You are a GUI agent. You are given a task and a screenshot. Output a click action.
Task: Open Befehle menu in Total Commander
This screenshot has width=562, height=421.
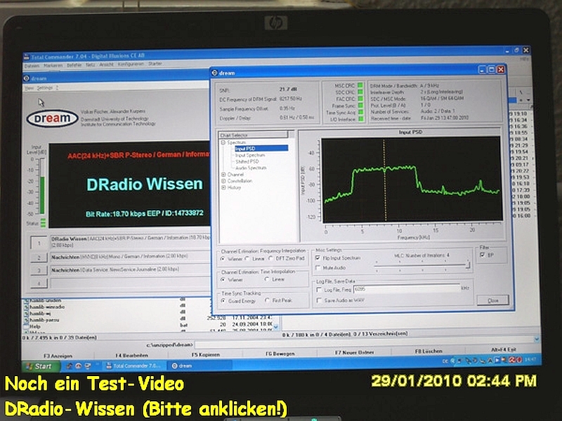(x=74, y=65)
